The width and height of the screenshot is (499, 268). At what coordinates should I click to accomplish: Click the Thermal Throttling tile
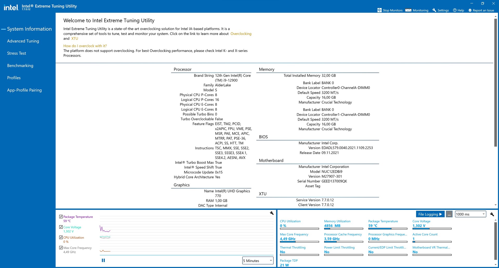tap(299, 251)
